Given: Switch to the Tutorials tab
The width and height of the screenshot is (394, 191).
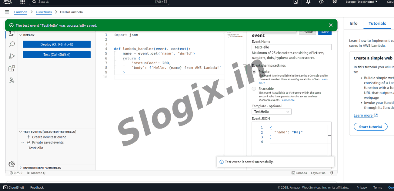Looking at the screenshot, I should click(x=377, y=23).
